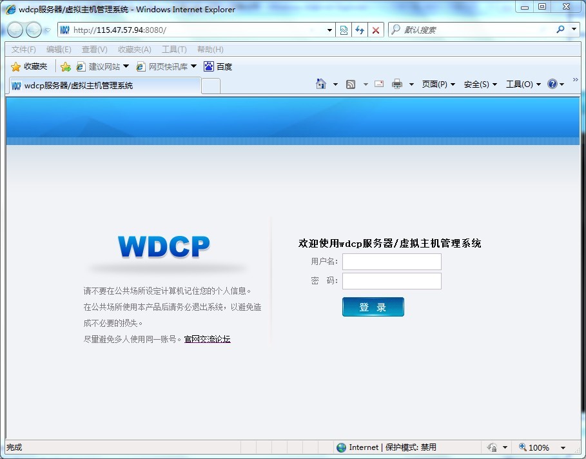Click the 登录 login button
Viewport: 586px width, 459px height.
coord(373,307)
